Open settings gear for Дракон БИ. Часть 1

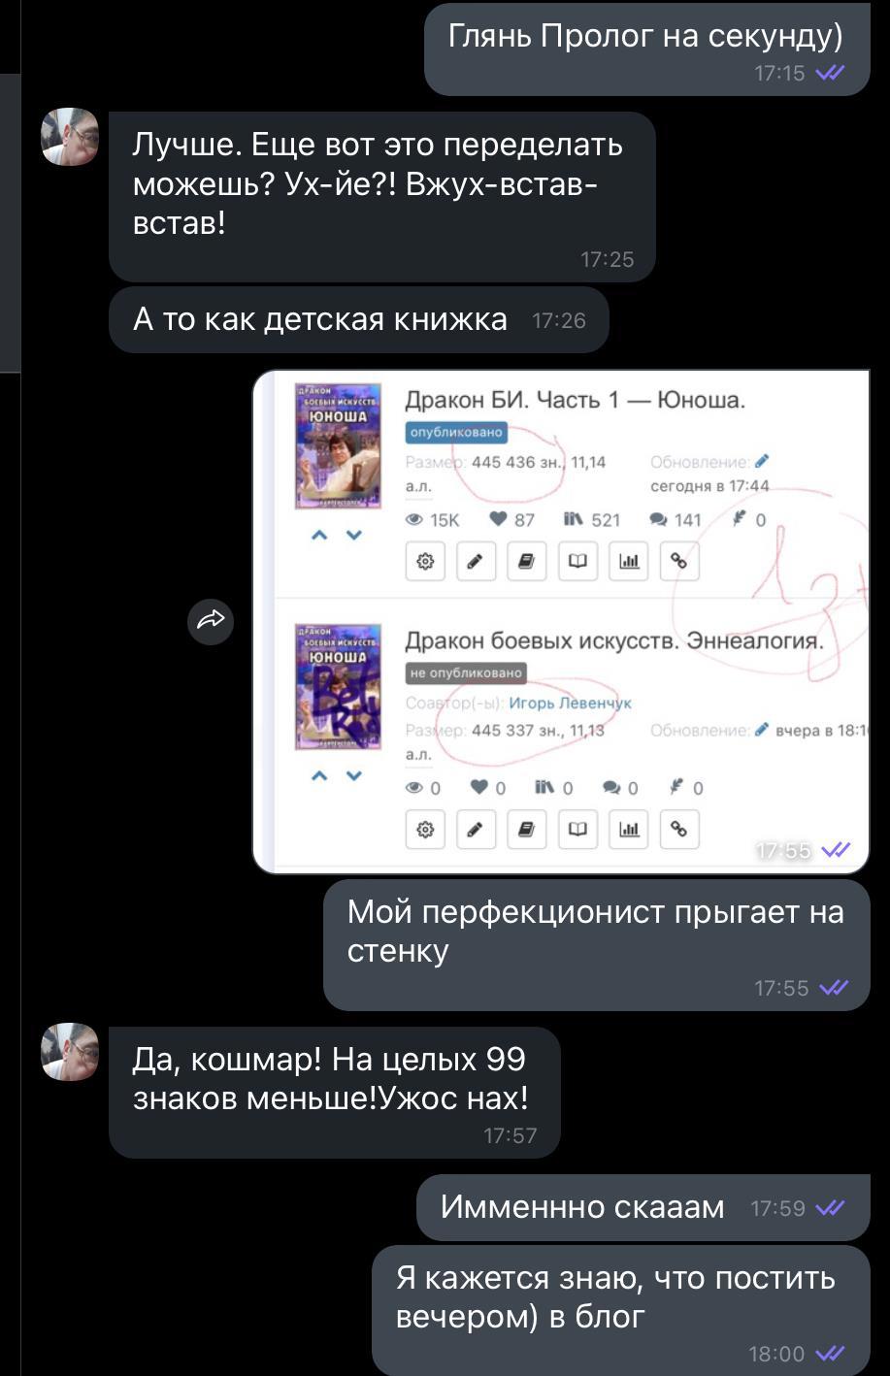(x=425, y=561)
